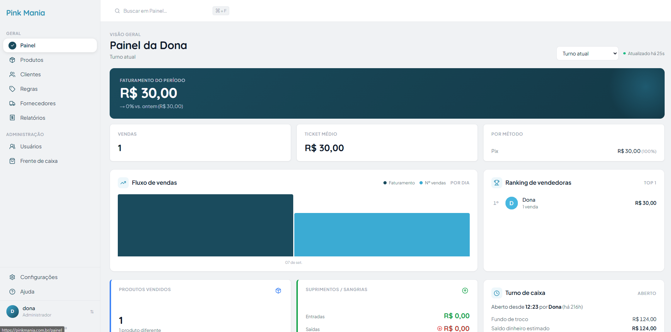Viewport: 671px width, 332px height.
Task: Click the Atualizado há 25s status
Action: (644, 54)
